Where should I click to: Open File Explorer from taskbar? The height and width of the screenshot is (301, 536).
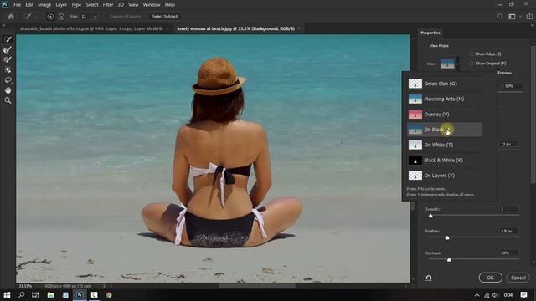tap(50, 295)
